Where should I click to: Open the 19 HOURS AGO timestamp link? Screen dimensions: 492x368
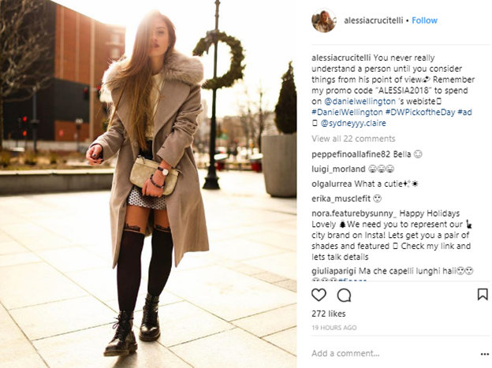point(334,328)
